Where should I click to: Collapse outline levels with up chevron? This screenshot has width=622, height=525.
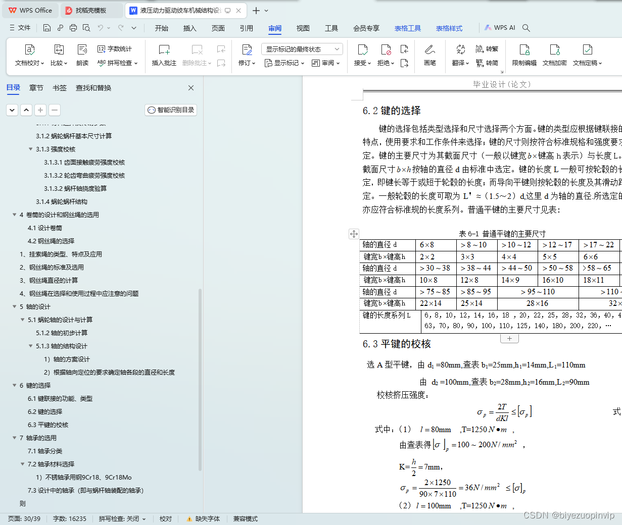pos(26,110)
